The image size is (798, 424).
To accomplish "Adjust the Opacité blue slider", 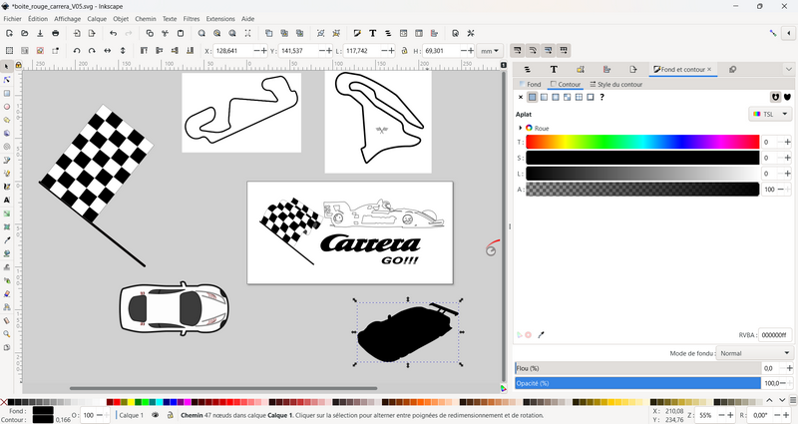I will pyautogui.click(x=637, y=383).
